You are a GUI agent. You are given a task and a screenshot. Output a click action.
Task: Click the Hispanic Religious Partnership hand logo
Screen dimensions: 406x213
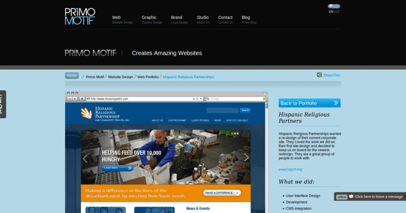tap(87, 113)
